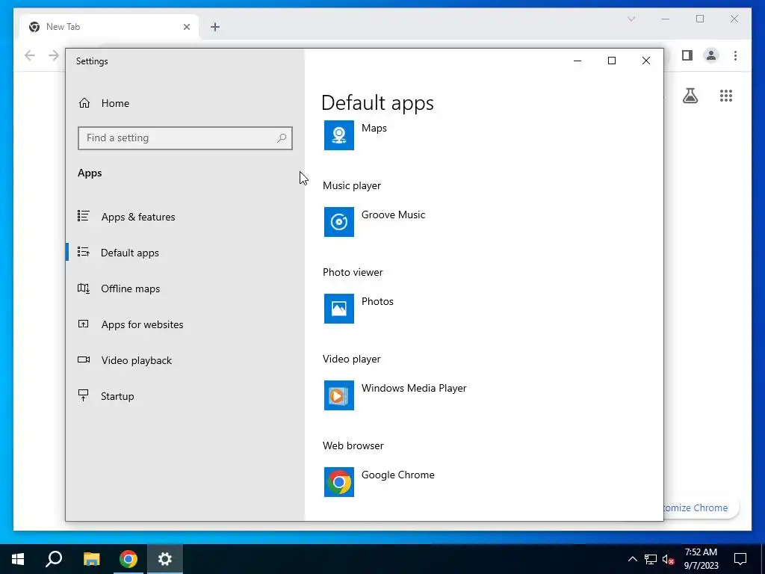Switch to Chrome from taskbar
765x574 pixels.
(x=128, y=559)
